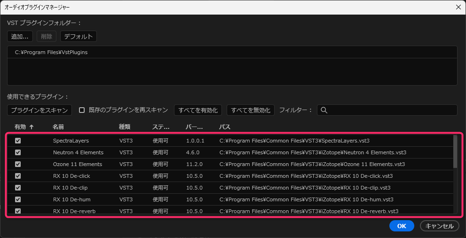Sort plugins by the 名前 column header

(58, 127)
